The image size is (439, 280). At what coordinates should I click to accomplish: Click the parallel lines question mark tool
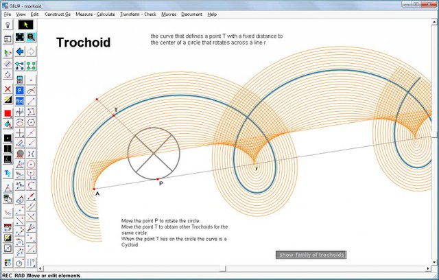tap(31, 263)
